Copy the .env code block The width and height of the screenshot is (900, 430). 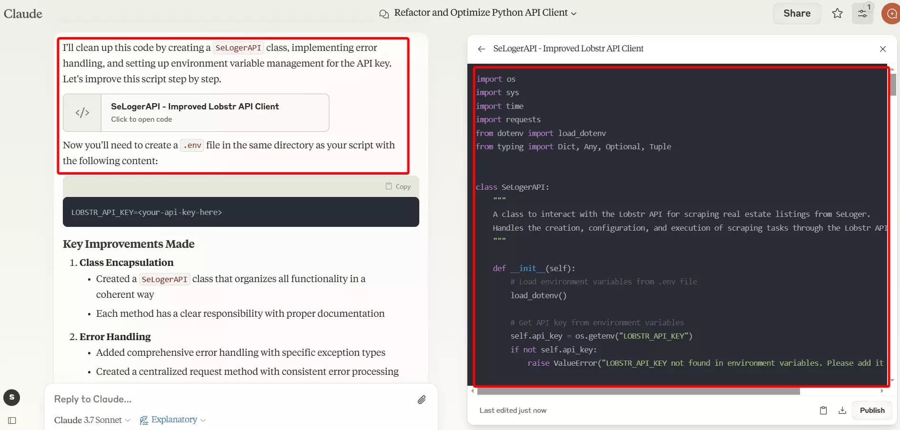(x=398, y=186)
